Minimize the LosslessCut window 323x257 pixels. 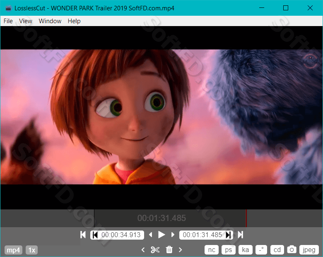pos(262,8)
